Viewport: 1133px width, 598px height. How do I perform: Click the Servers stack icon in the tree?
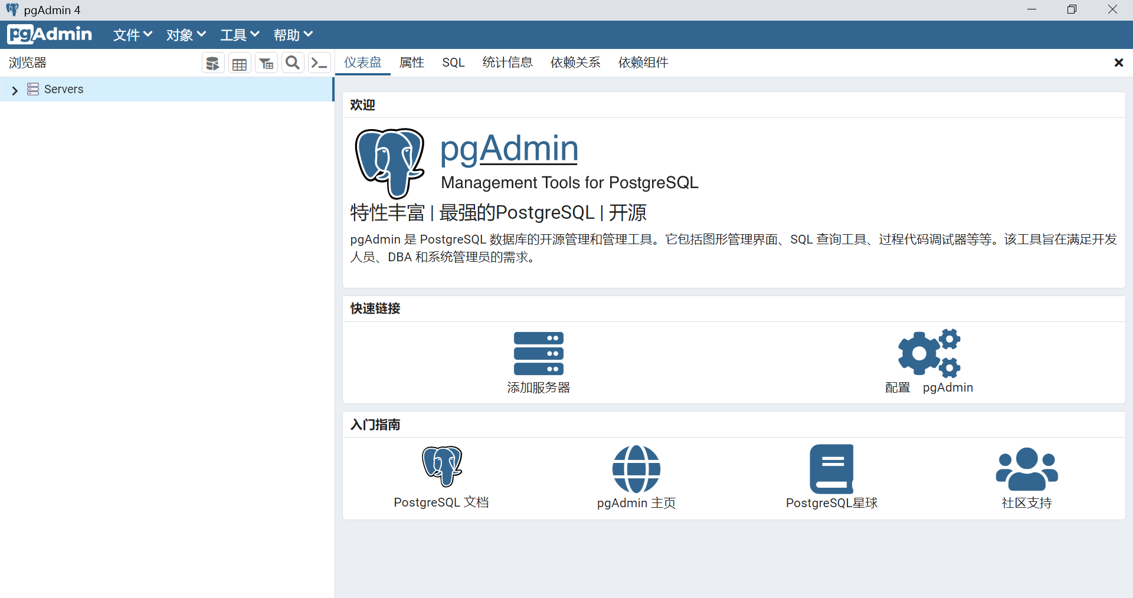(33, 89)
